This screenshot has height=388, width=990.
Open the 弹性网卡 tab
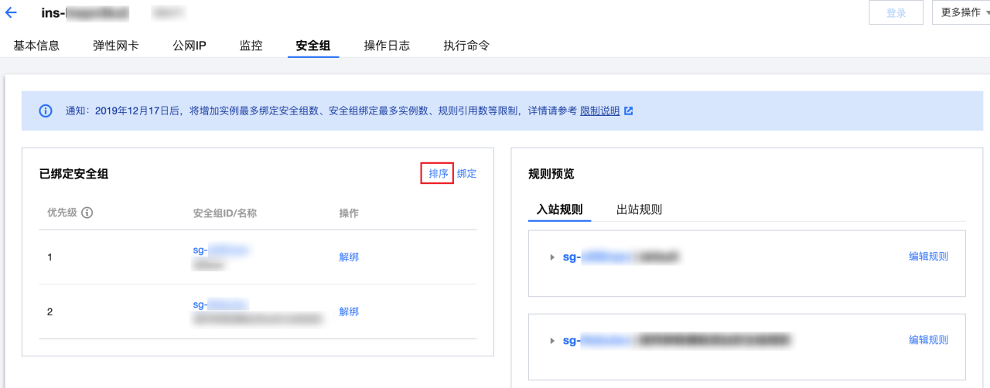coord(116,46)
